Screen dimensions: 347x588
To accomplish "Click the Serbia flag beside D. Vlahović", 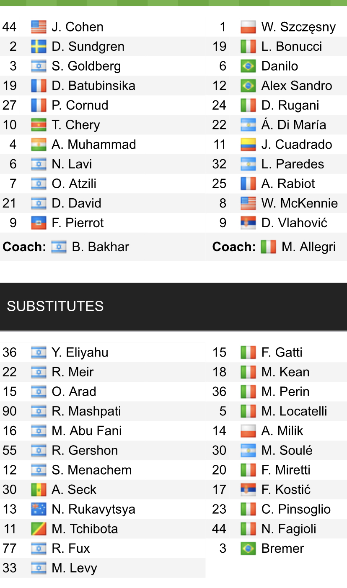I will click(248, 223).
